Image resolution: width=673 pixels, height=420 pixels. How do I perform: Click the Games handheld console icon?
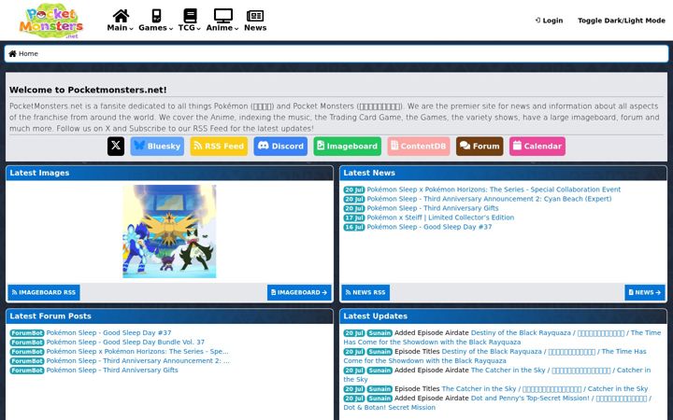pyautogui.click(x=156, y=16)
